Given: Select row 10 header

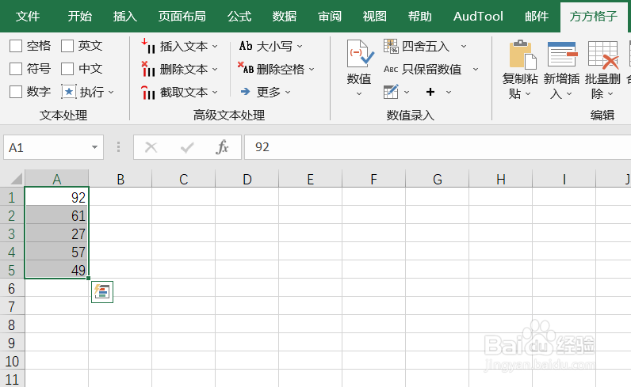Looking at the screenshot, I should coord(12,361).
